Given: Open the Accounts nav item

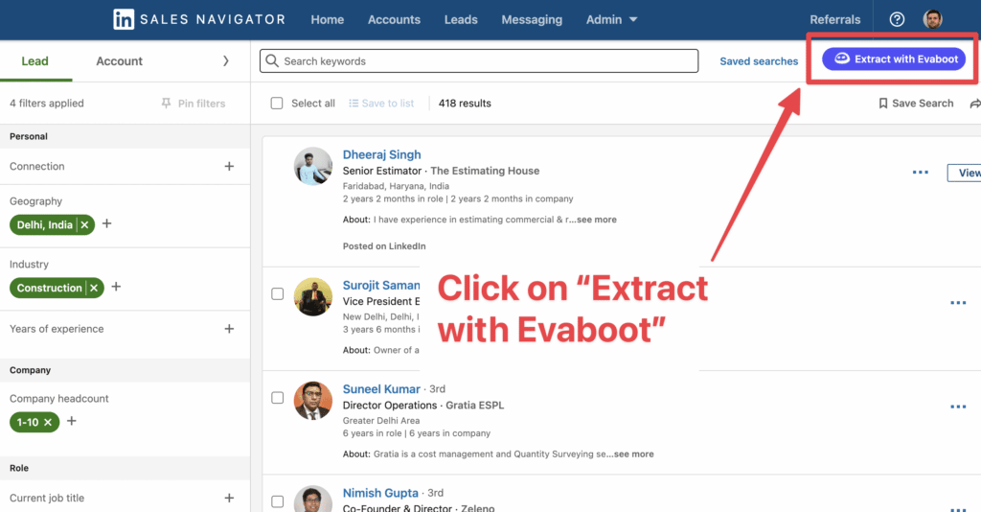Looking at the screenshot, I should tap(394, 19).
